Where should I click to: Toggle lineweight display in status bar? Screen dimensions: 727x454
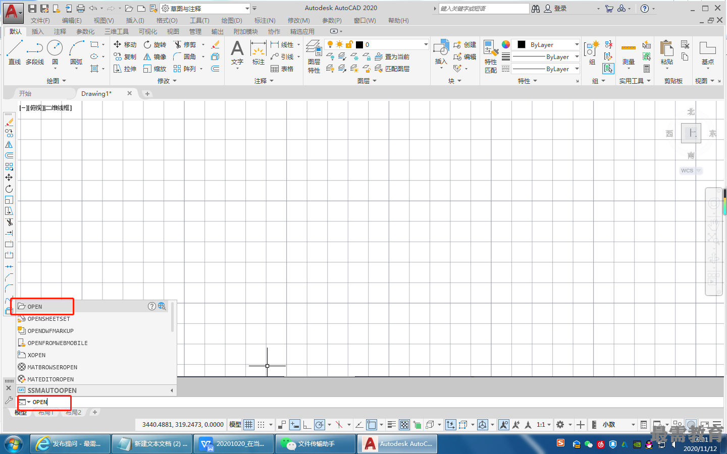click(392, 425)
